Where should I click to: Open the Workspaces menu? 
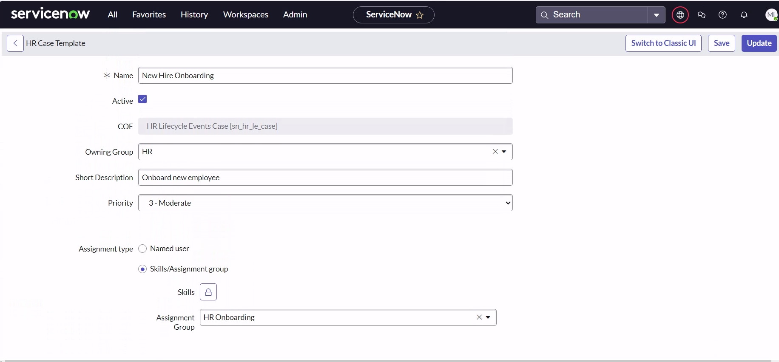(246, 14)
